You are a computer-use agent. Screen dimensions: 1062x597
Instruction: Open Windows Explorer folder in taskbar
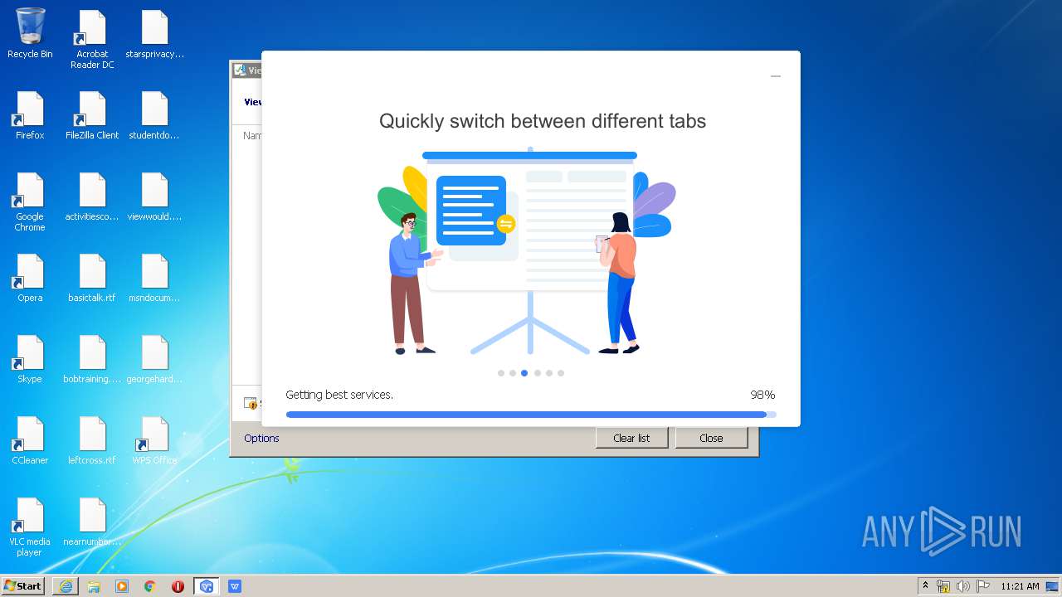(x=94, y=586)
